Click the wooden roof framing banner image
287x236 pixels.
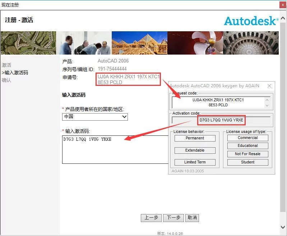point(139,43)
